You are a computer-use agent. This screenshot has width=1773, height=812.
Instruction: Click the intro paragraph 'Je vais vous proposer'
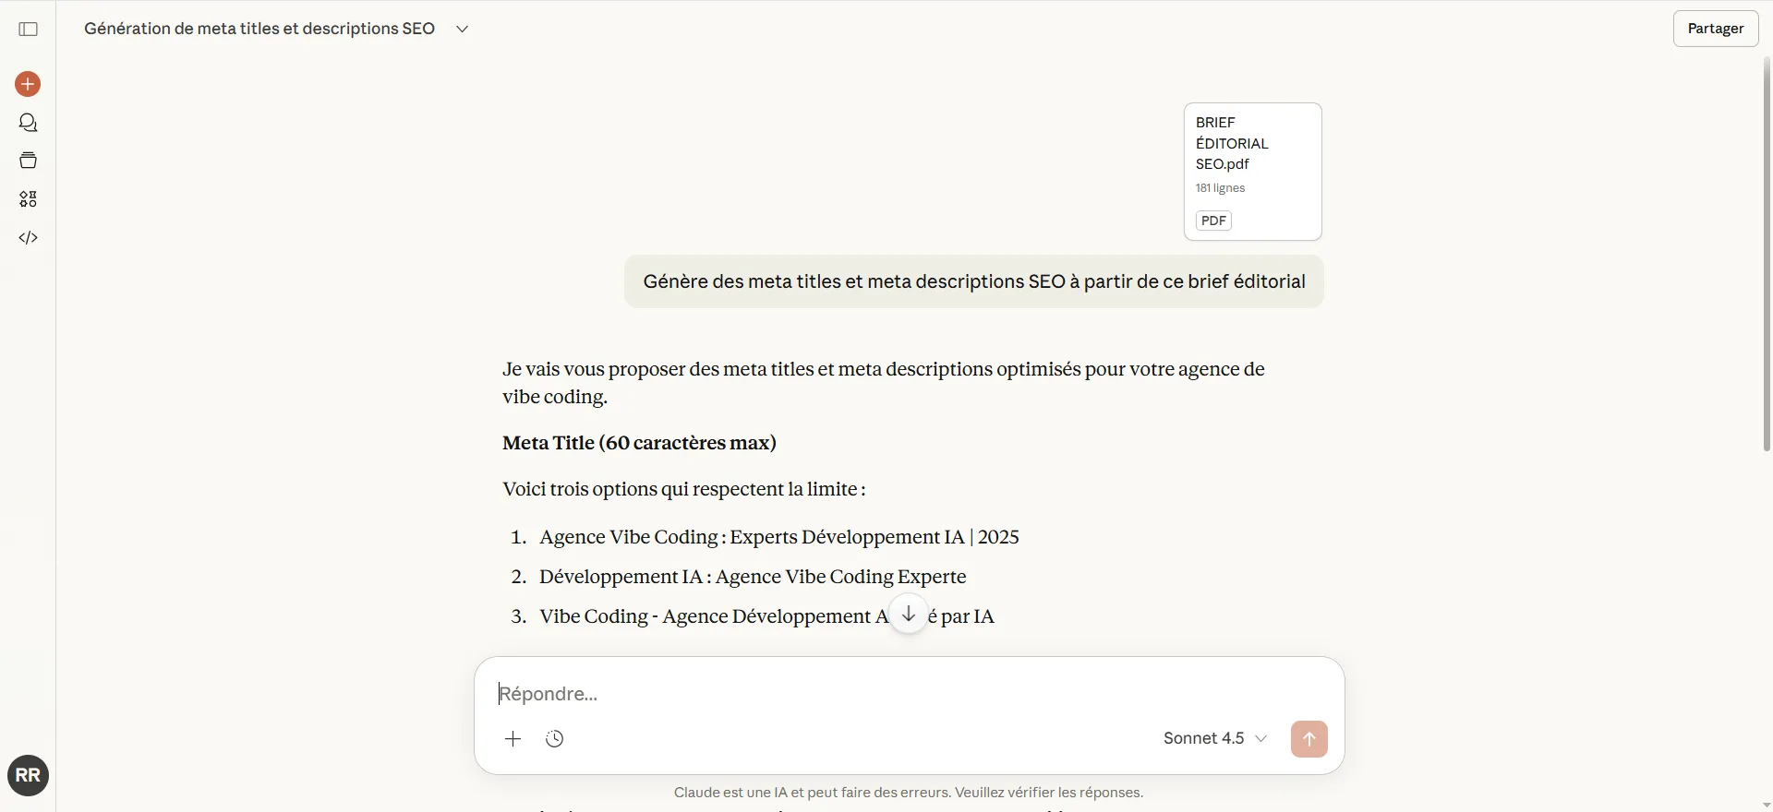(x=884, y=383)
